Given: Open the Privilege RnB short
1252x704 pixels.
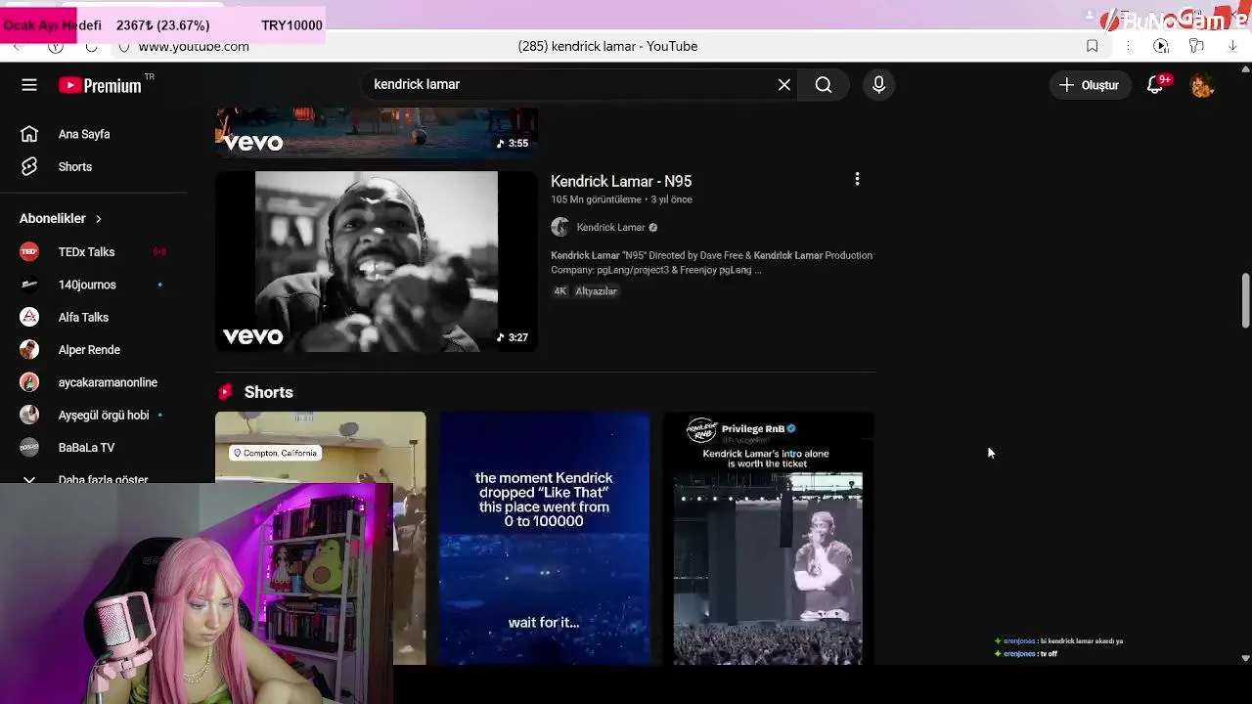Looking at the screenshot, I should tap(768, 538).
